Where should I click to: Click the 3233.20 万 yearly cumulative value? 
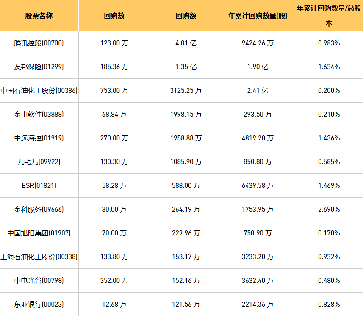(x=258, y=257)
